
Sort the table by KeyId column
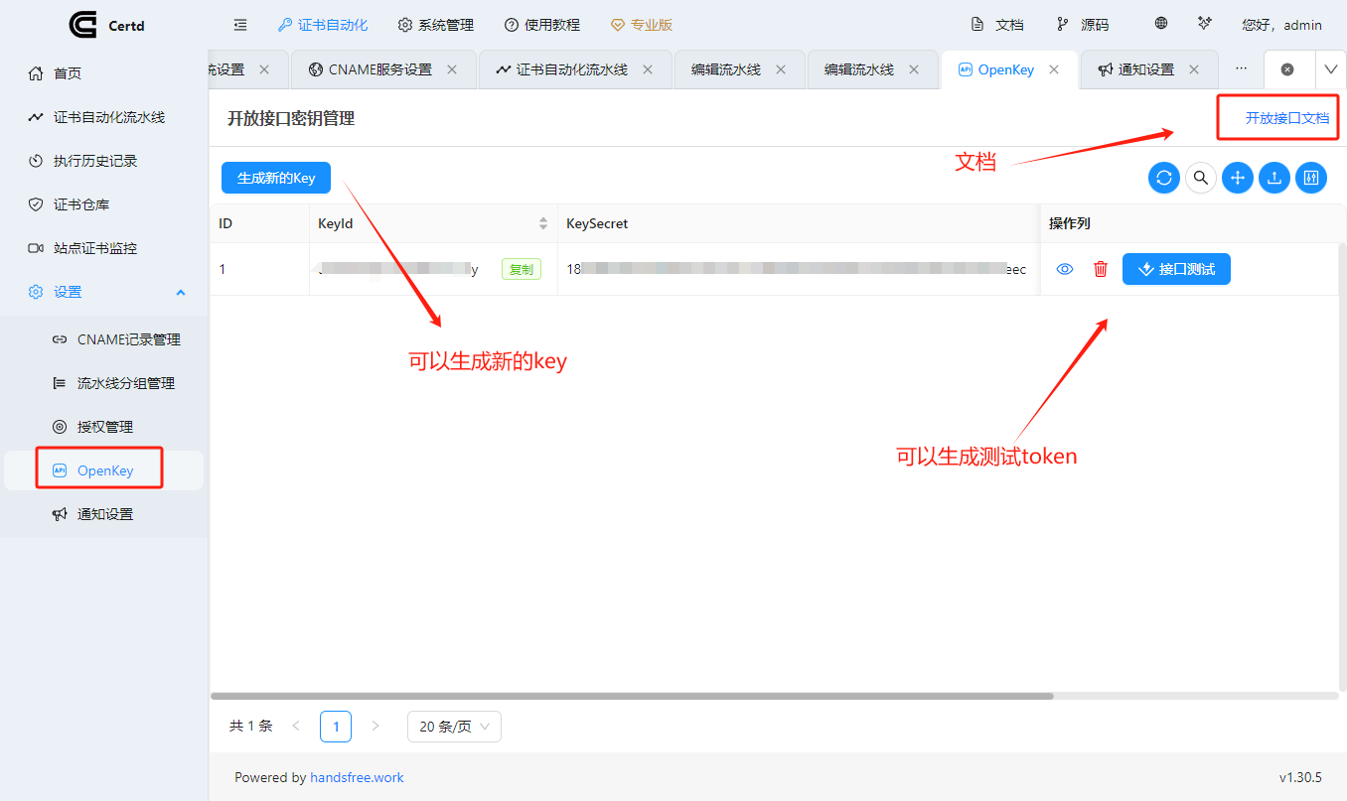(x=542, y=223)
